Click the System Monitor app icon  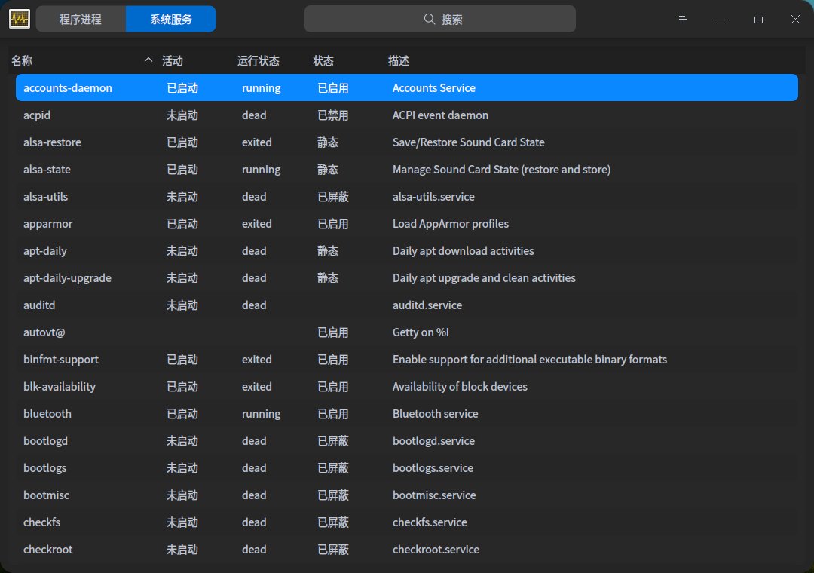click(20, 19)
